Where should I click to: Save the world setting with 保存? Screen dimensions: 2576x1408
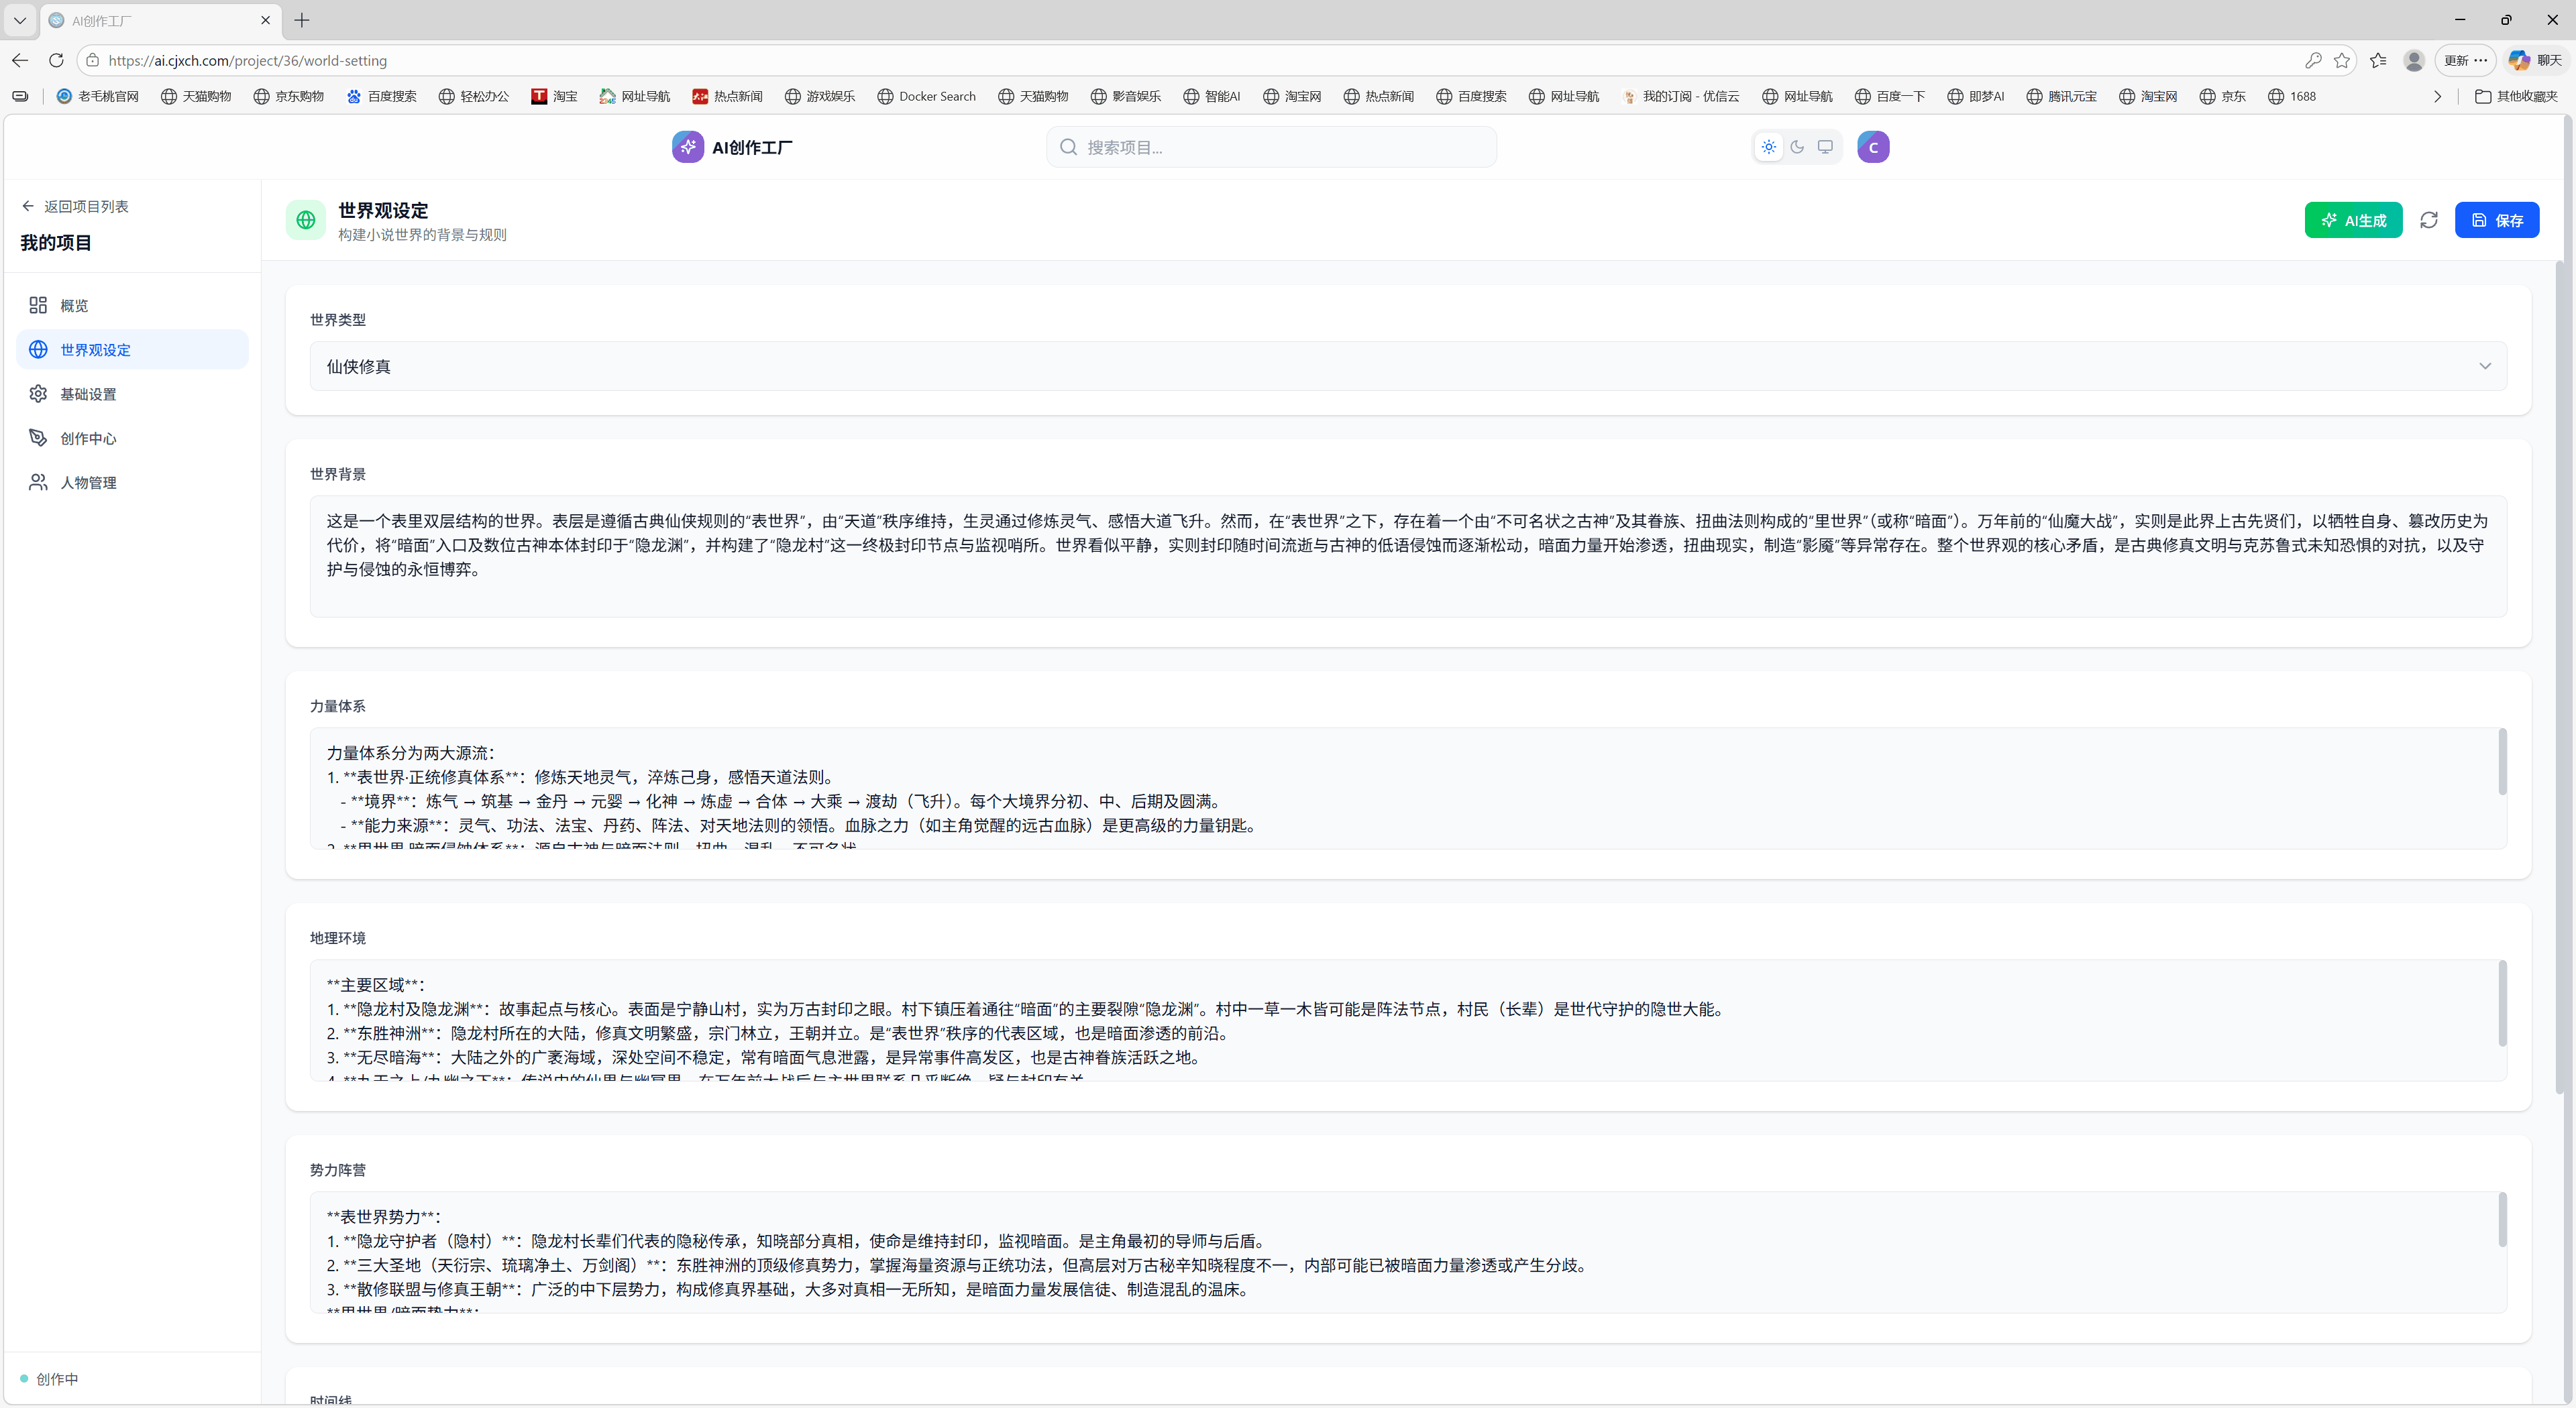2496,220
